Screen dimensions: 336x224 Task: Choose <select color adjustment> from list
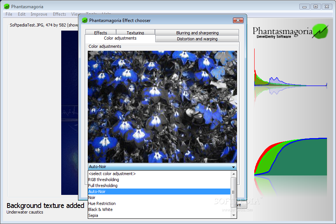(x=159, y=174)
